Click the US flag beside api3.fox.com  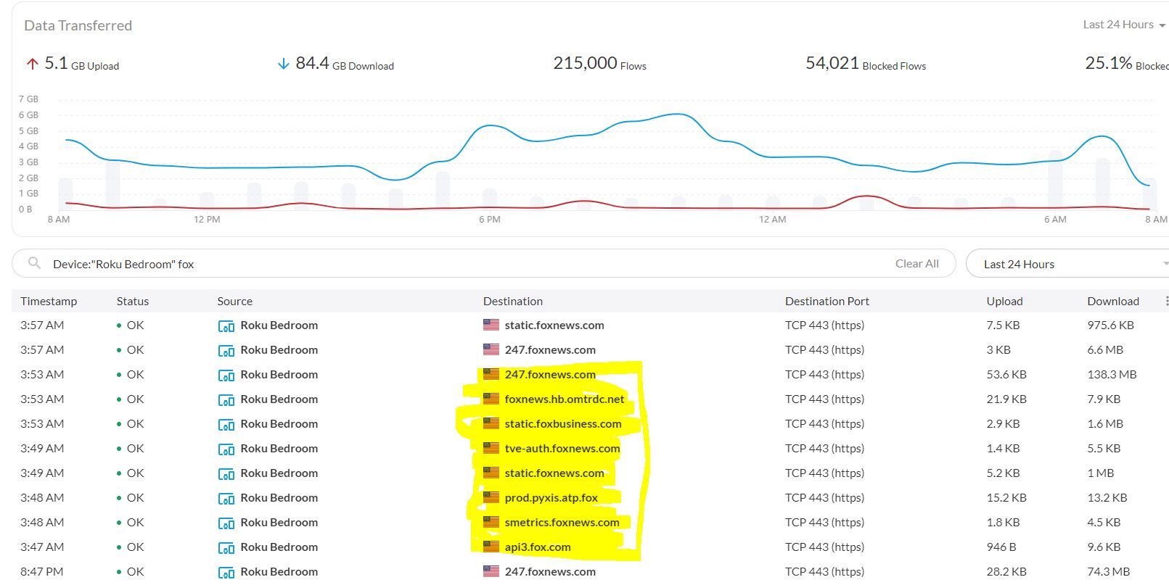pyautogui.click(x=491, y=547)
